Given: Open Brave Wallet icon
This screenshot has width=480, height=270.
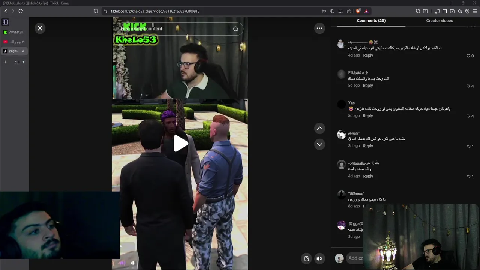Looking at the screenshot, I should coord(452,11).
